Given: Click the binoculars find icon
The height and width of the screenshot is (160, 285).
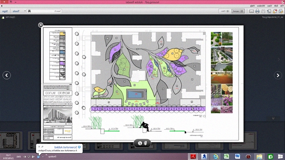Looking at the screenshot, I should (29, 11).
